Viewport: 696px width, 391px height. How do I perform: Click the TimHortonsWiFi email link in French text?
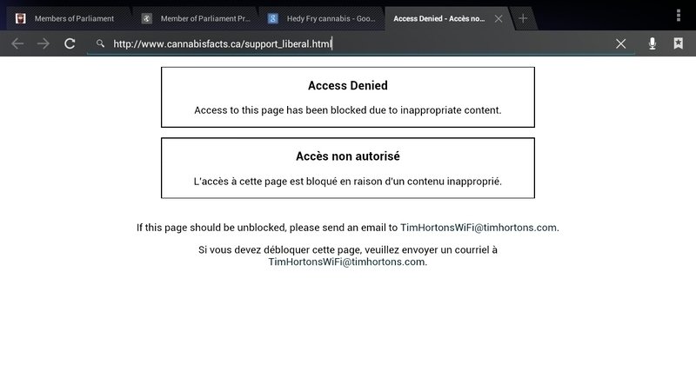(346, 262)
